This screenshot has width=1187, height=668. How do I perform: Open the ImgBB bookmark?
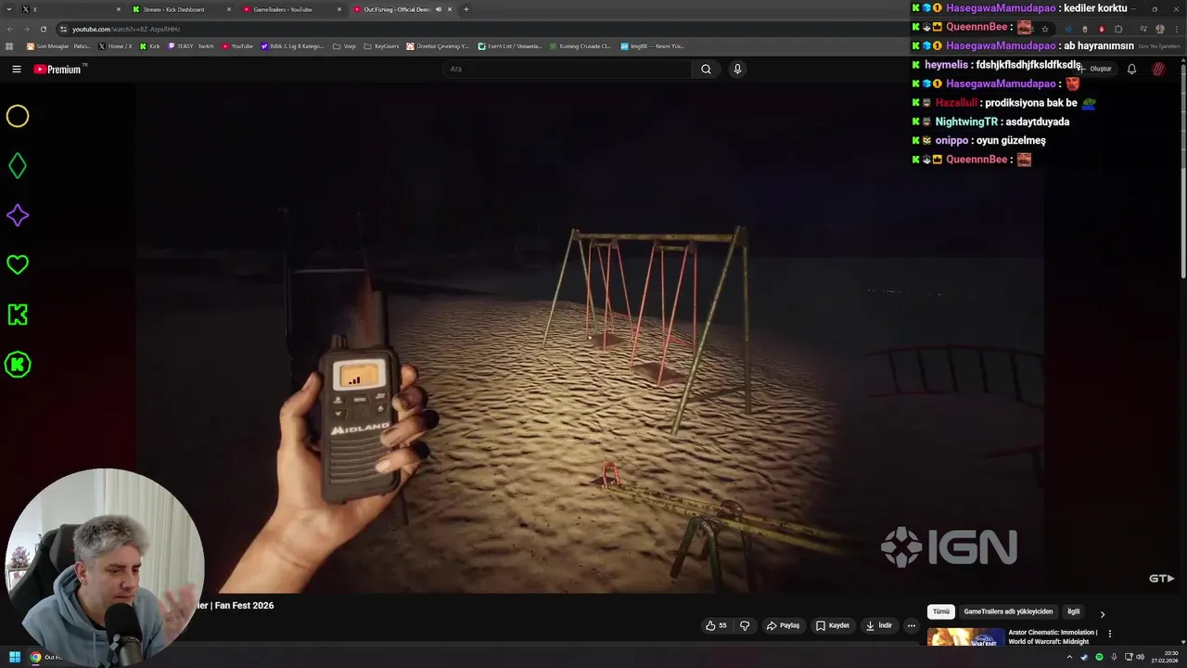pos(652,45)
